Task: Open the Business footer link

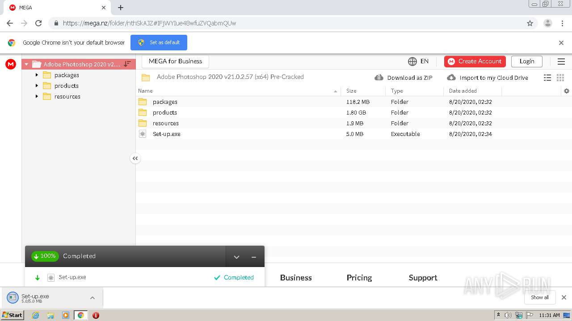Action: coord(296,278)
